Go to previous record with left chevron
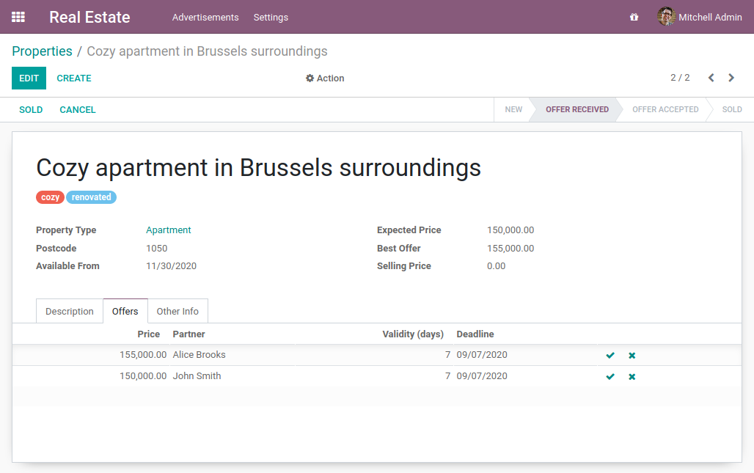Image resolution: width=754 pixels, height=473 pixels. pos(711,78)
